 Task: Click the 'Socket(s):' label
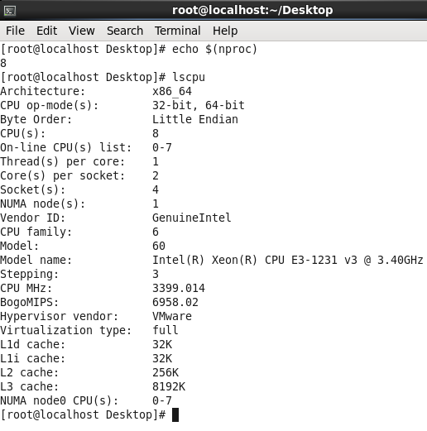[x=32, y=189]
